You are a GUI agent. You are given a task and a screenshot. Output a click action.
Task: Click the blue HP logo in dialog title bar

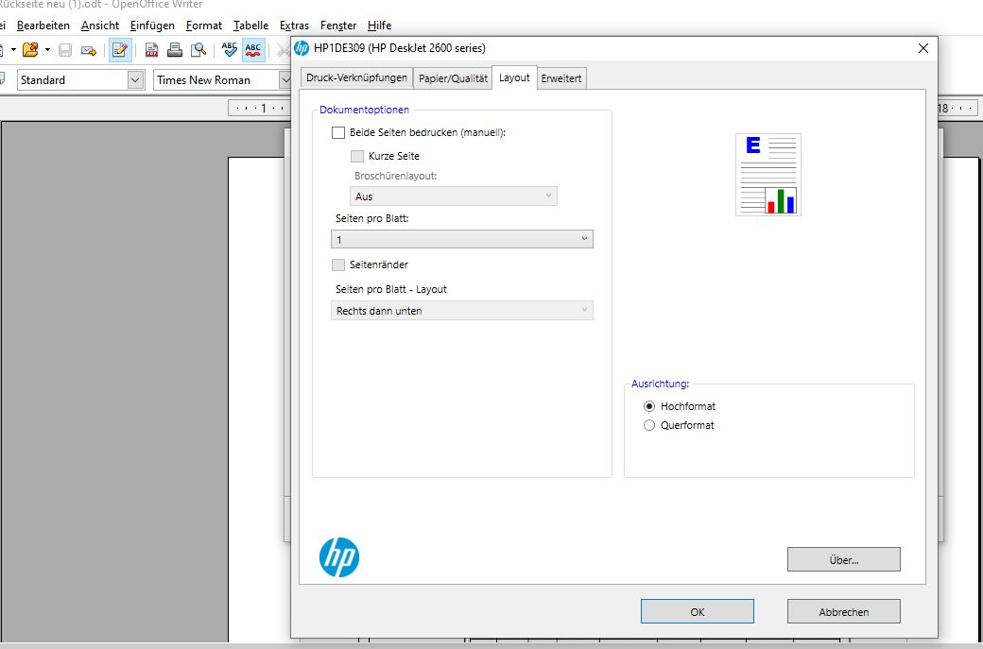point(302,48)
